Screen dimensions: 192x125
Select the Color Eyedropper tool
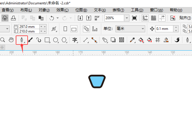pos(132,40)
